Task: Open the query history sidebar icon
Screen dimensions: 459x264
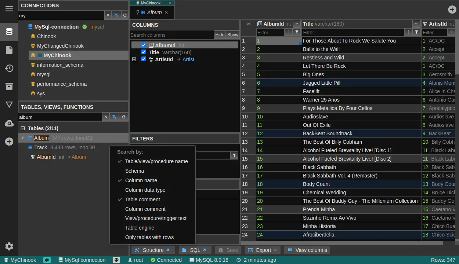Action: click(x=9, y=68)
